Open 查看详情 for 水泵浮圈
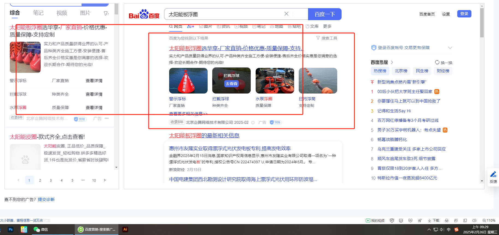 point(94,108)
